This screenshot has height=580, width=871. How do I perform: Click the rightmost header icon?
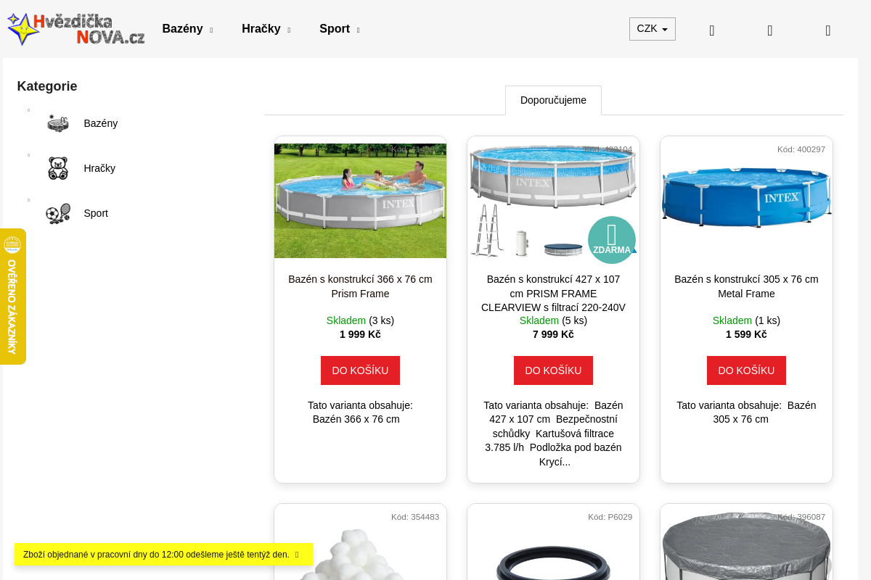pos(828,30)
